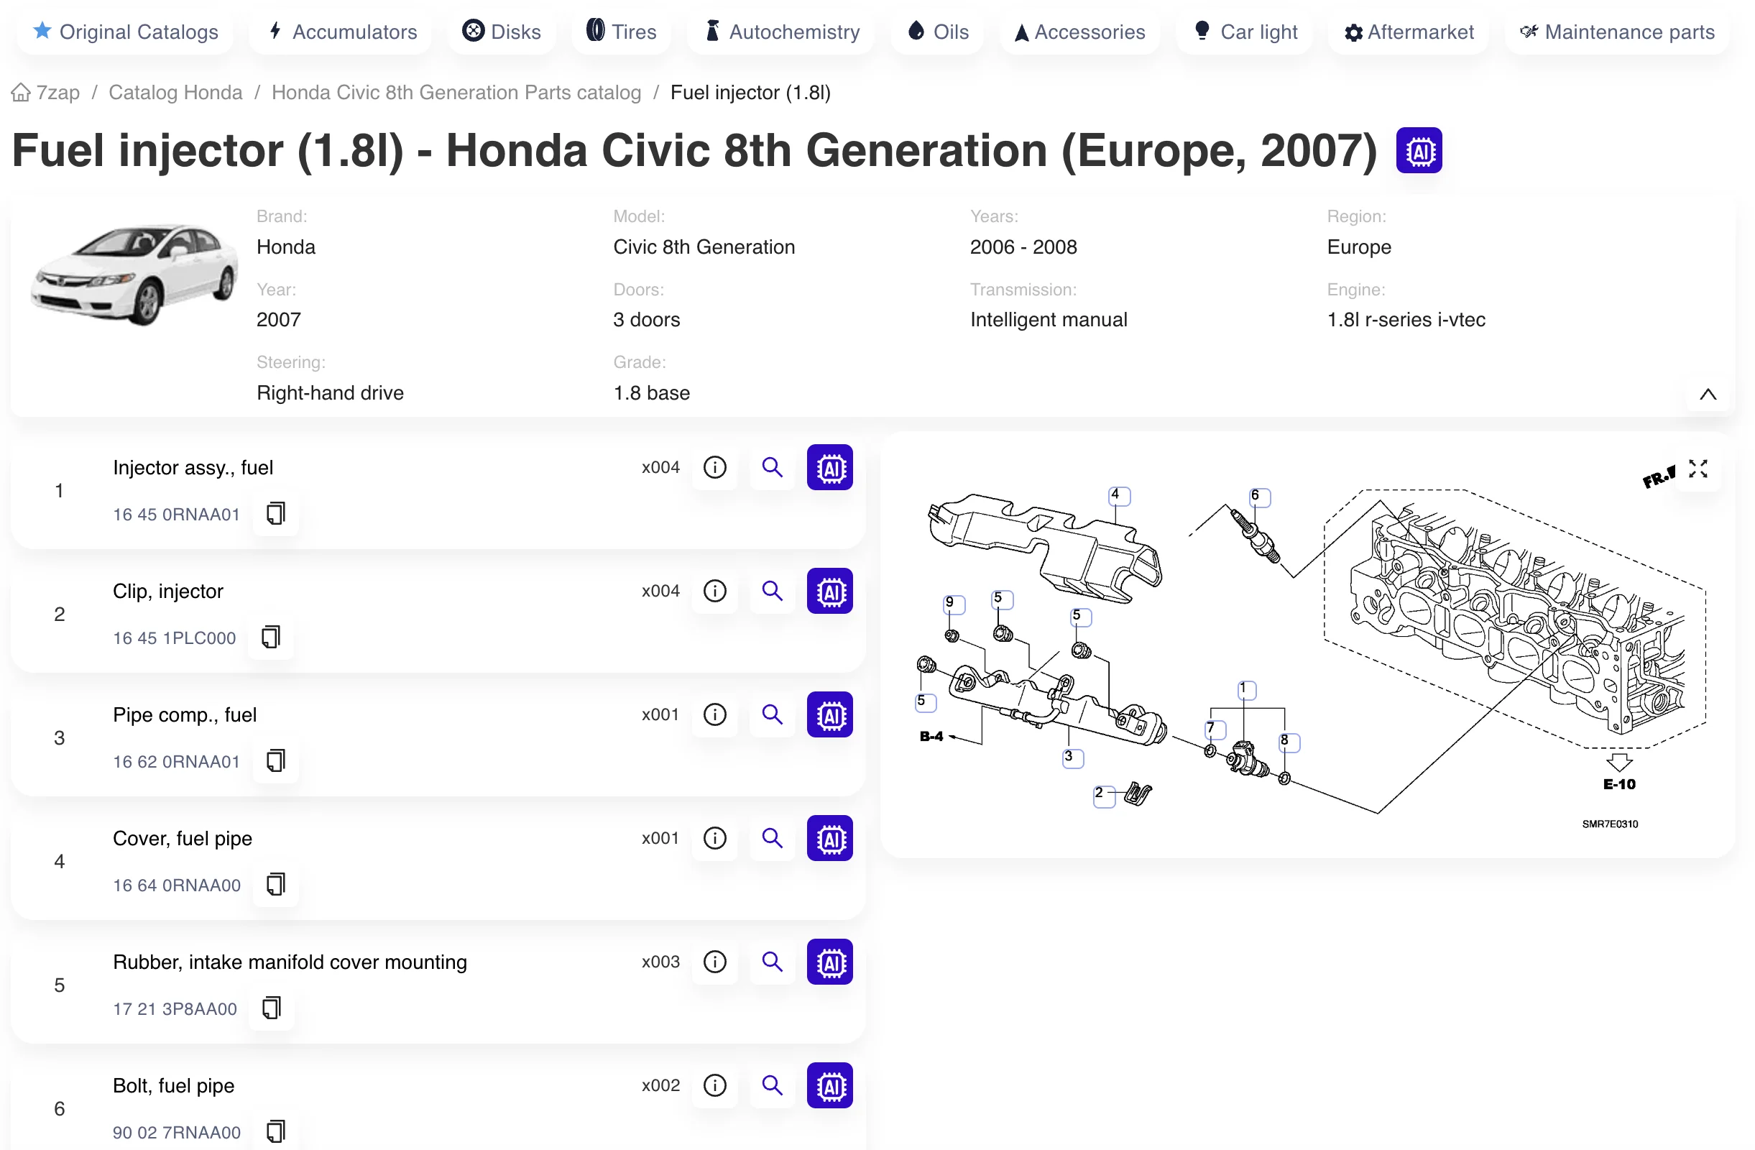Copy part number 16 62 0RNAA01
Viewport: 1755px width, 1150px height.
tap(275, 761)
